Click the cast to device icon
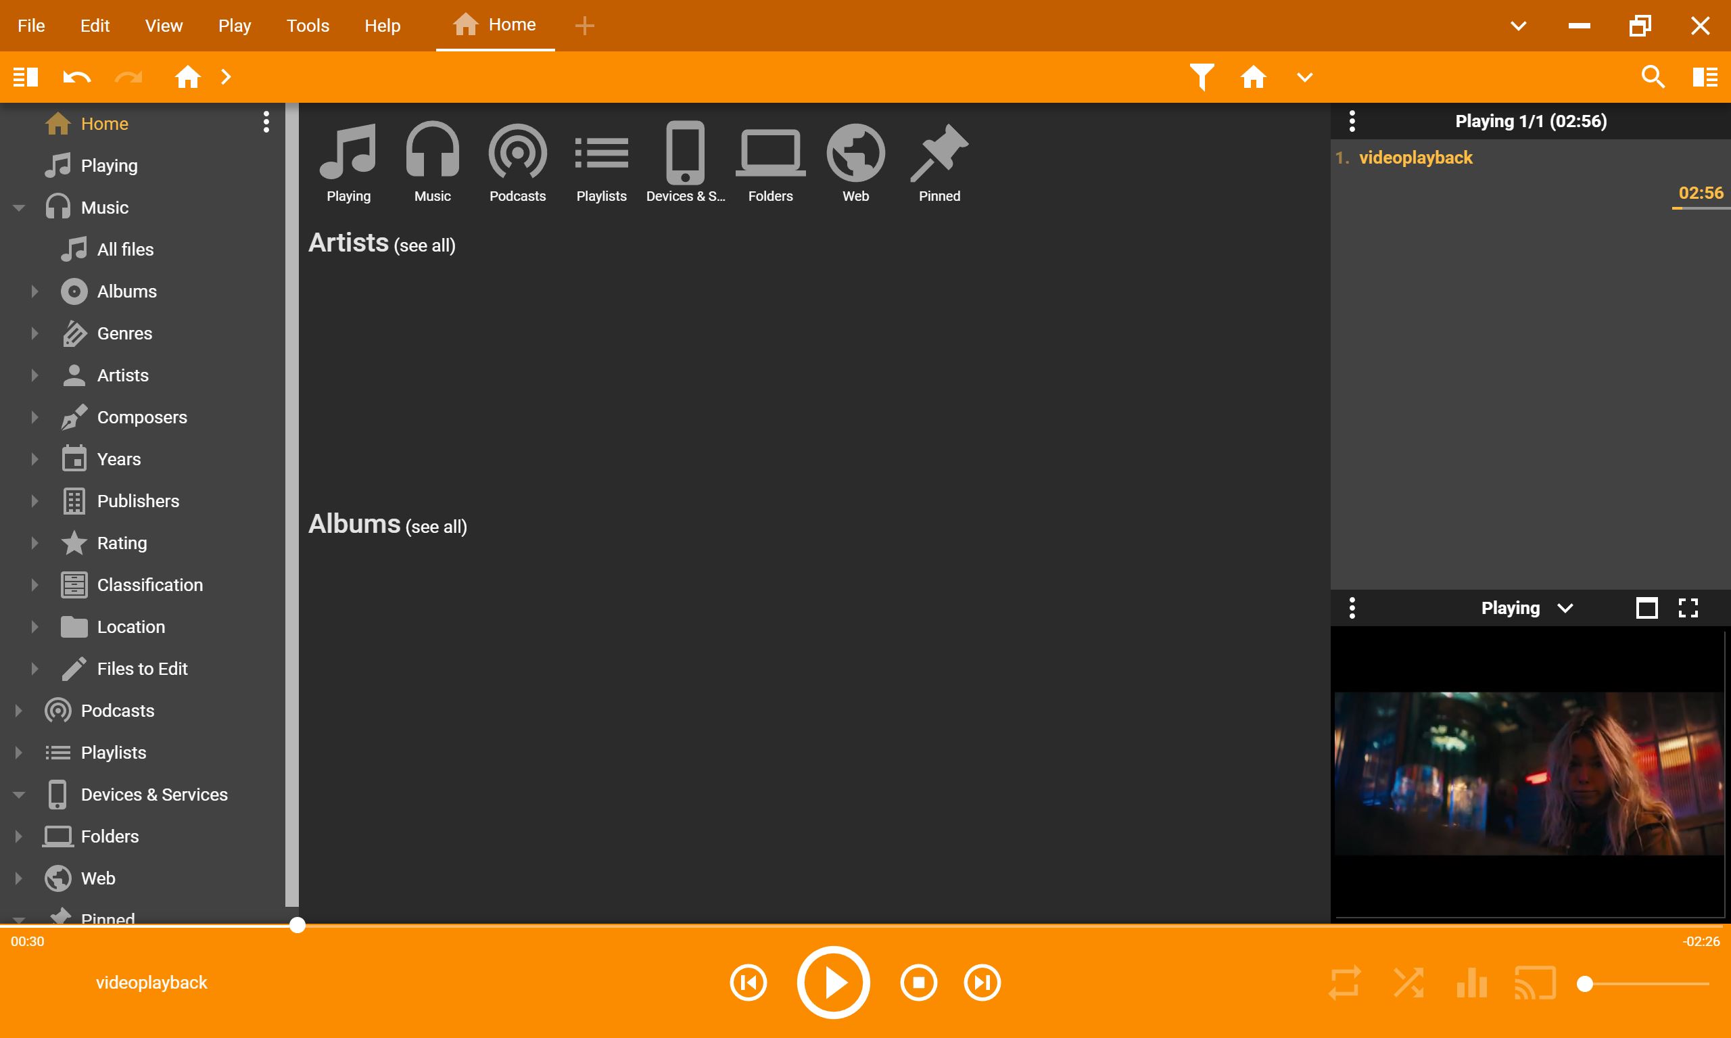Image resolution: width=1731 pixels, height=1038 pixels. pos(1534,983)
